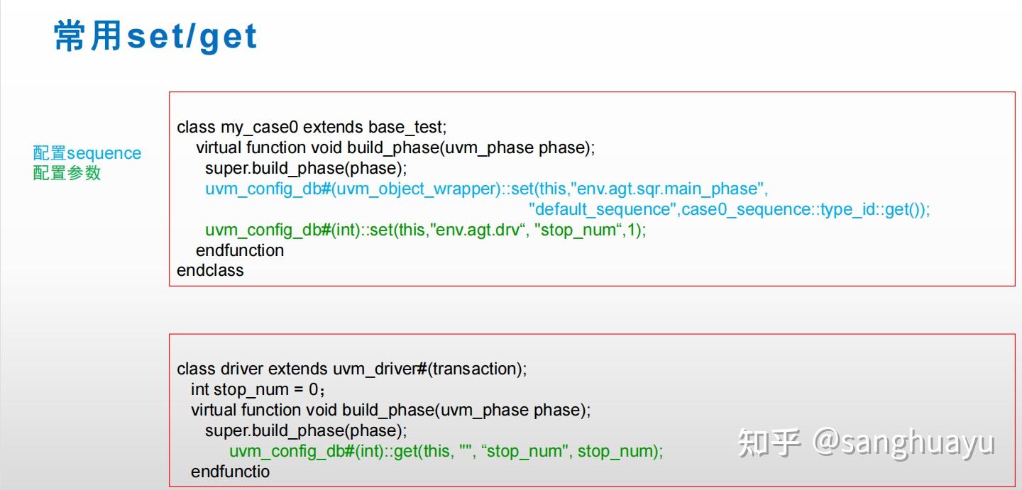Click the "知乎" watermark logo text
Image resolution: width=1022 pixels, height=490 pixels.
[x=769, y=442]
